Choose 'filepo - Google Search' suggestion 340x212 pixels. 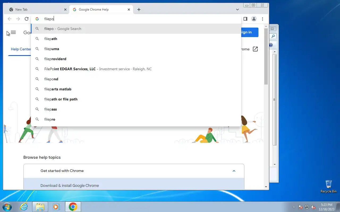coord(136,29)
